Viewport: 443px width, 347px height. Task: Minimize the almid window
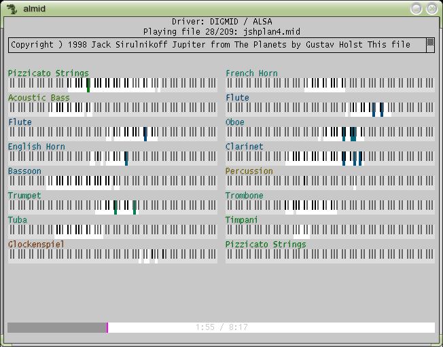[417, 8]
